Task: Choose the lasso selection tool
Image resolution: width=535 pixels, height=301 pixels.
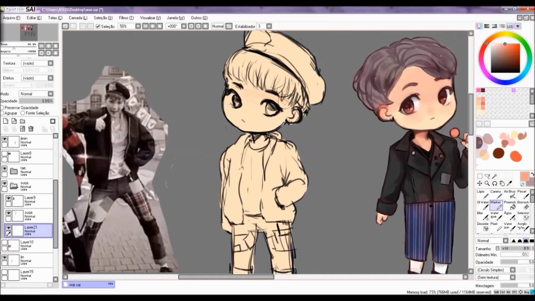Action: [487, 176]
